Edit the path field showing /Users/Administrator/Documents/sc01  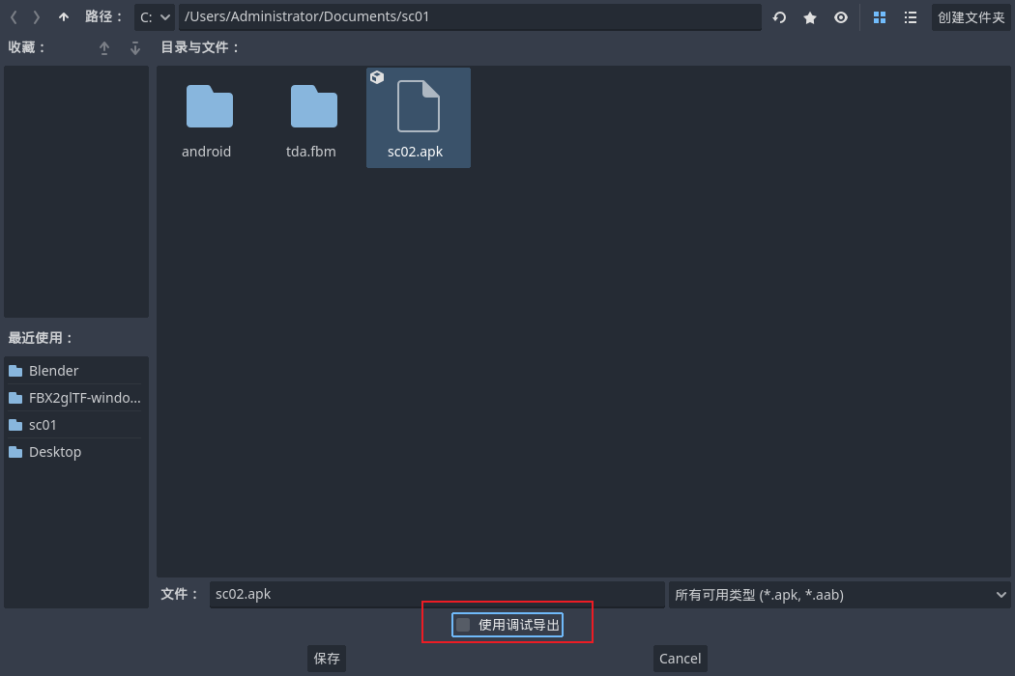pos(470,17)
